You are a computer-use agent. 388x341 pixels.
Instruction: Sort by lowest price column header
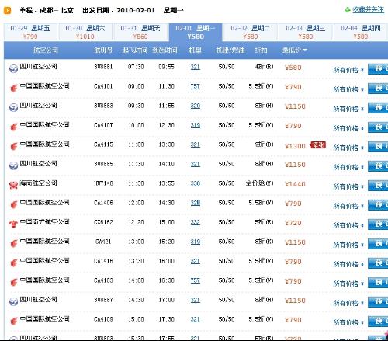[294, 50]
